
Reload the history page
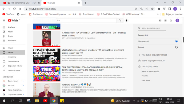14,9
